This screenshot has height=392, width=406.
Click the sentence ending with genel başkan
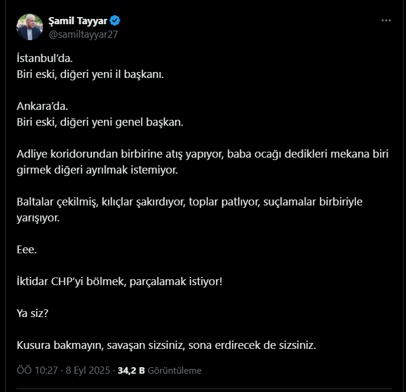(100, 122)
